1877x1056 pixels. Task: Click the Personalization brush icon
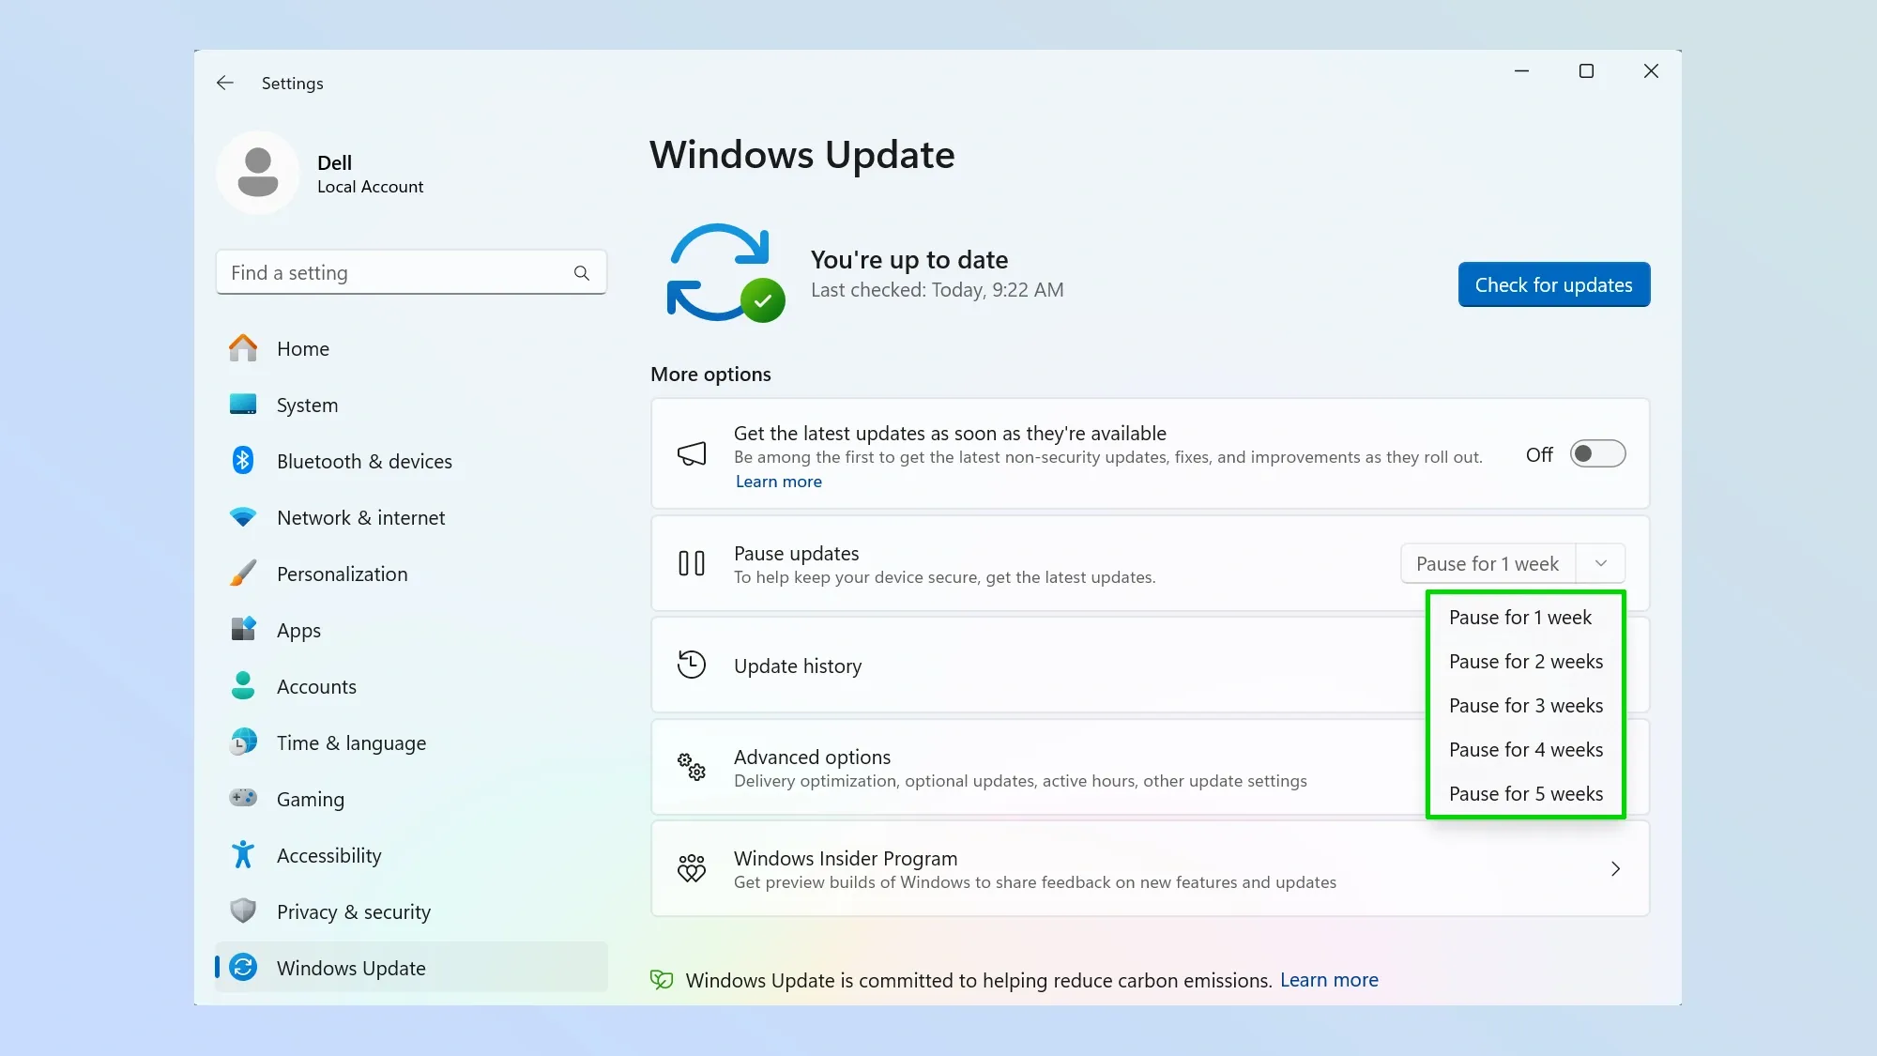[243, 574]
